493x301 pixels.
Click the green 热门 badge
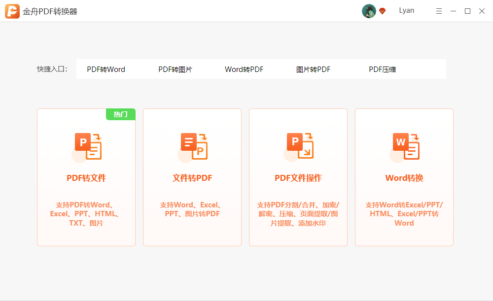pyautogui.click(x=121, y=114)
